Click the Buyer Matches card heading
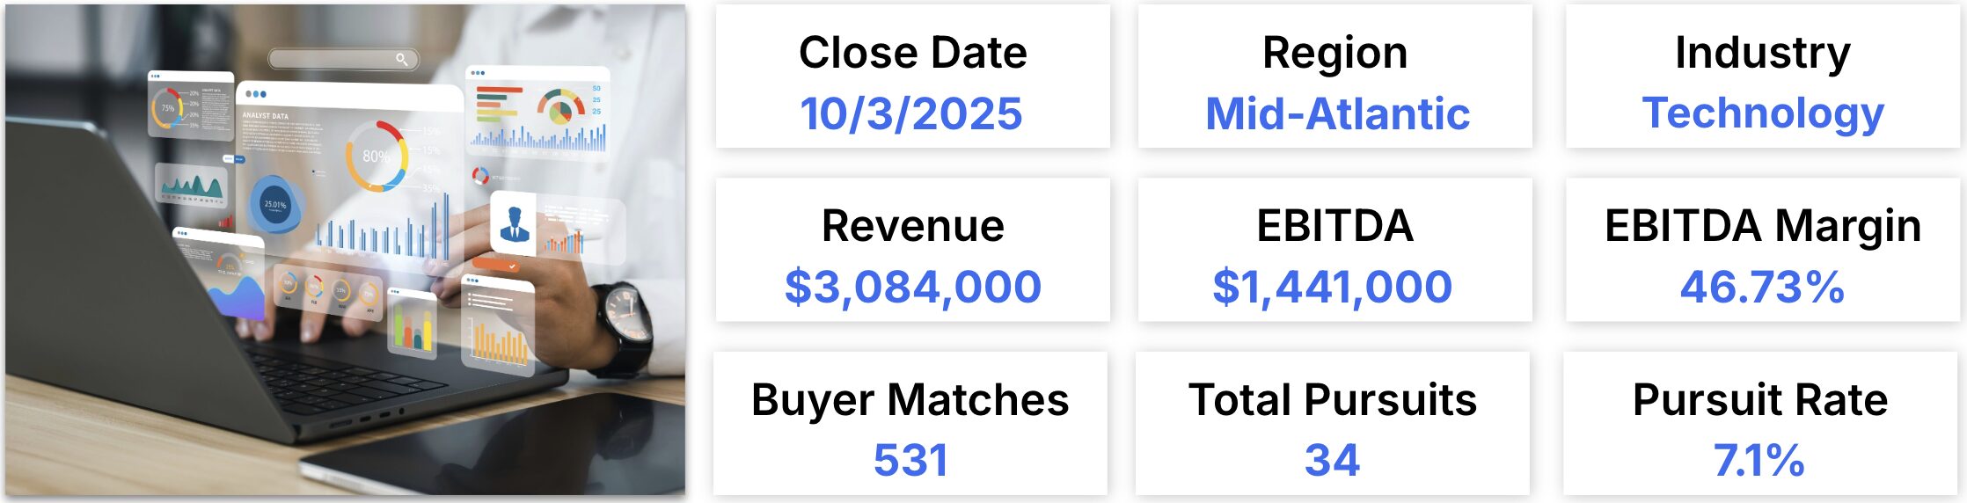Screen dimensions: 1967x503 point(910,399)
